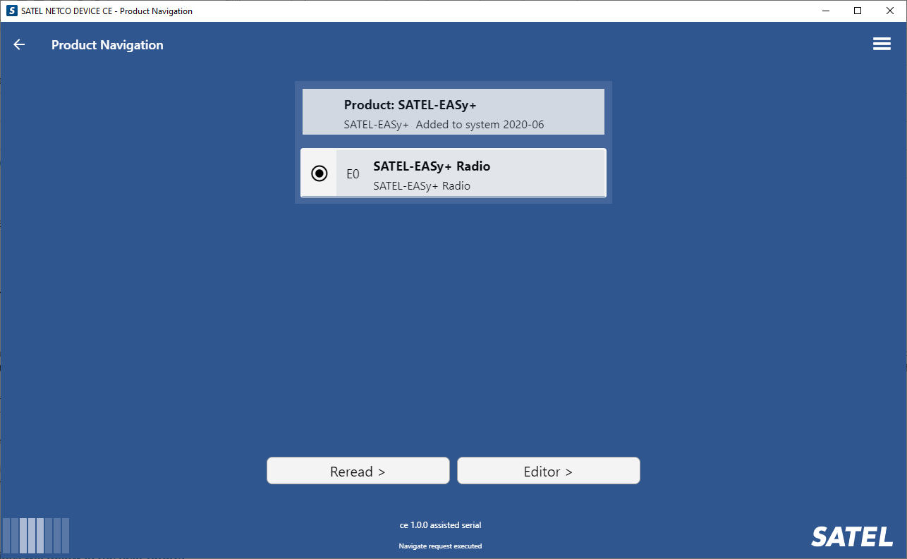Click the Reread > button
The height and width of the screenshot is (559, 907).
coord(358,471)
